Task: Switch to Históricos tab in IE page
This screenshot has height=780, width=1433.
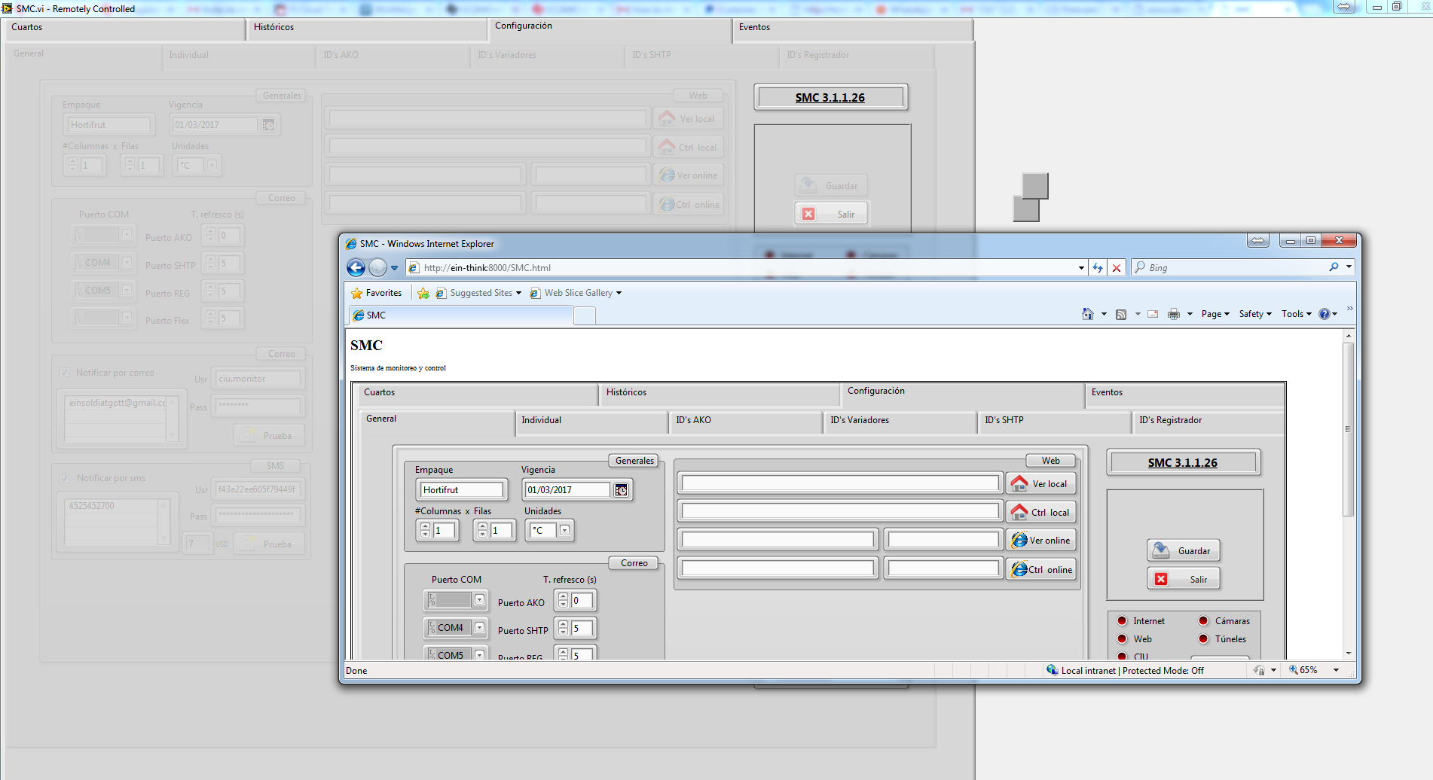Action: 720,394
